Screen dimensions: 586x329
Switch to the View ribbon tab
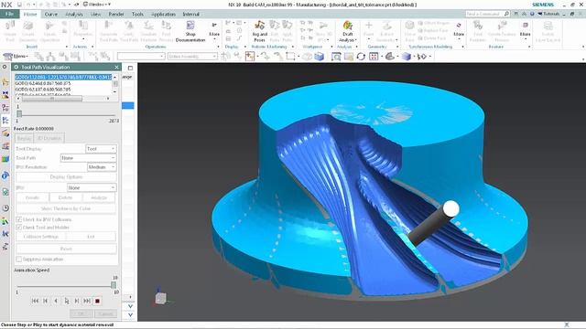coord(96,15)
